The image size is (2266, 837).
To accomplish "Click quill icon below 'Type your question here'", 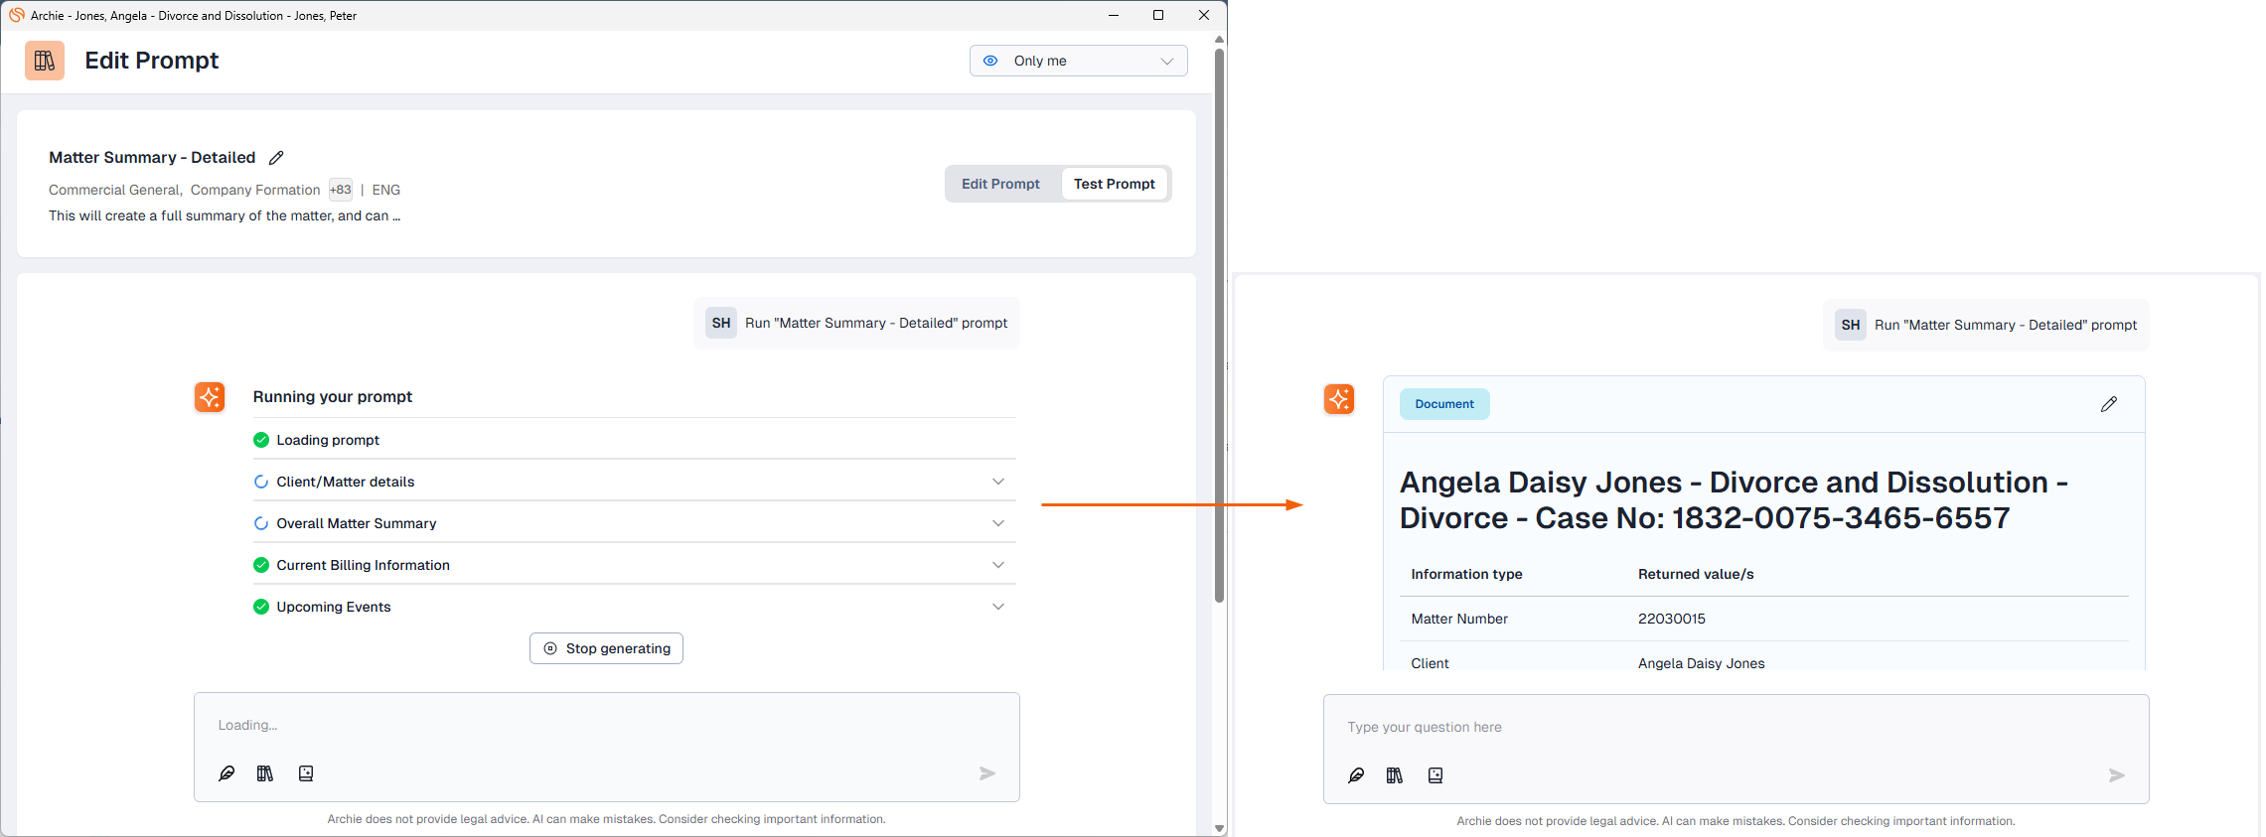I will click(x=1356, y=775).
